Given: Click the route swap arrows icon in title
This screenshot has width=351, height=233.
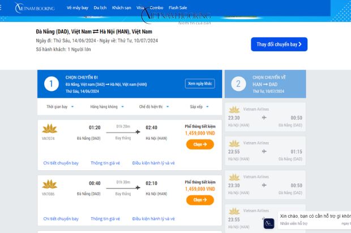Looking at the screenshot, I should [x=96, y=32].
